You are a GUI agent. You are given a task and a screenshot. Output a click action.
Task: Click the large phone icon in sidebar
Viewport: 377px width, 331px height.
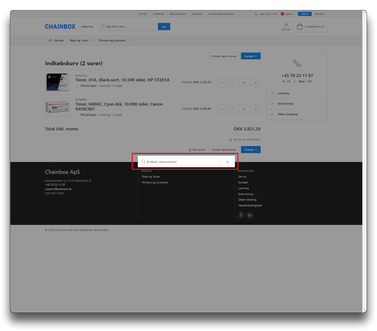[297, 63]
